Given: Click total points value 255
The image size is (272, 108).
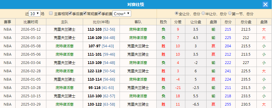Looking at the screenshot, I should coord(228,104).
